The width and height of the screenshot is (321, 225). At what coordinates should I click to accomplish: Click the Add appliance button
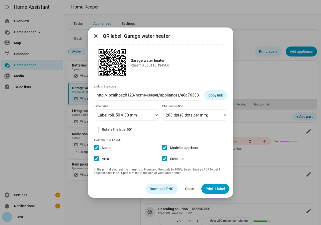coord(301,51)
